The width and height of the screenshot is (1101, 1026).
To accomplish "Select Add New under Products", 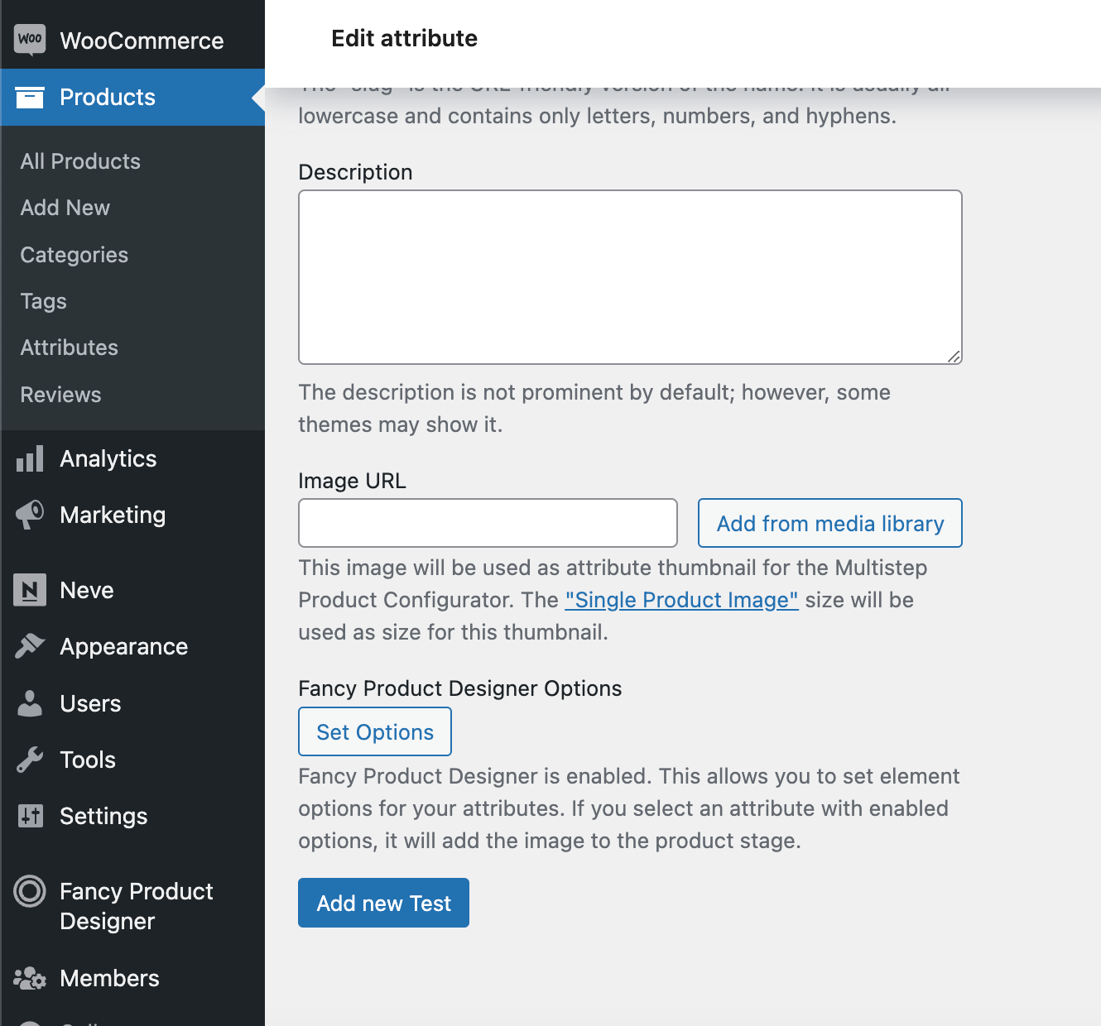I will [x=65, y=208].
